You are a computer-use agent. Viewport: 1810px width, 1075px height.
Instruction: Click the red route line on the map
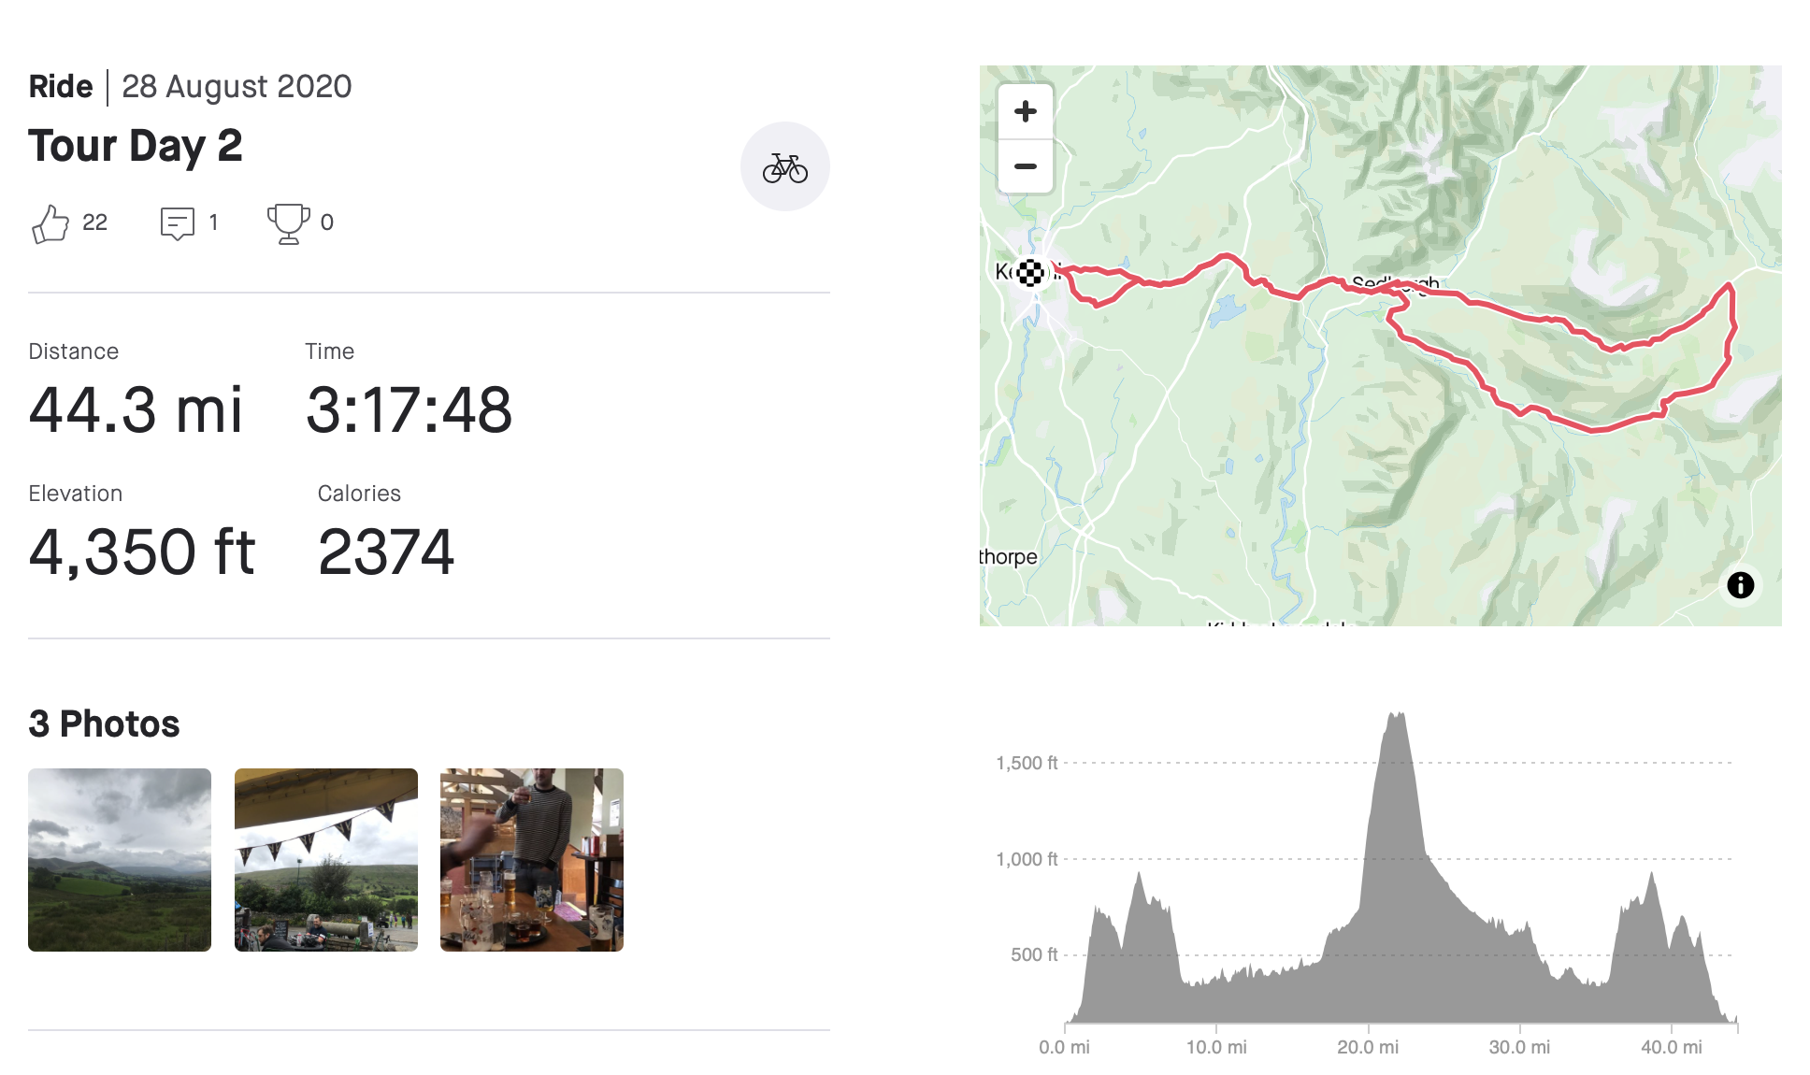click(x=1496, y=307)
